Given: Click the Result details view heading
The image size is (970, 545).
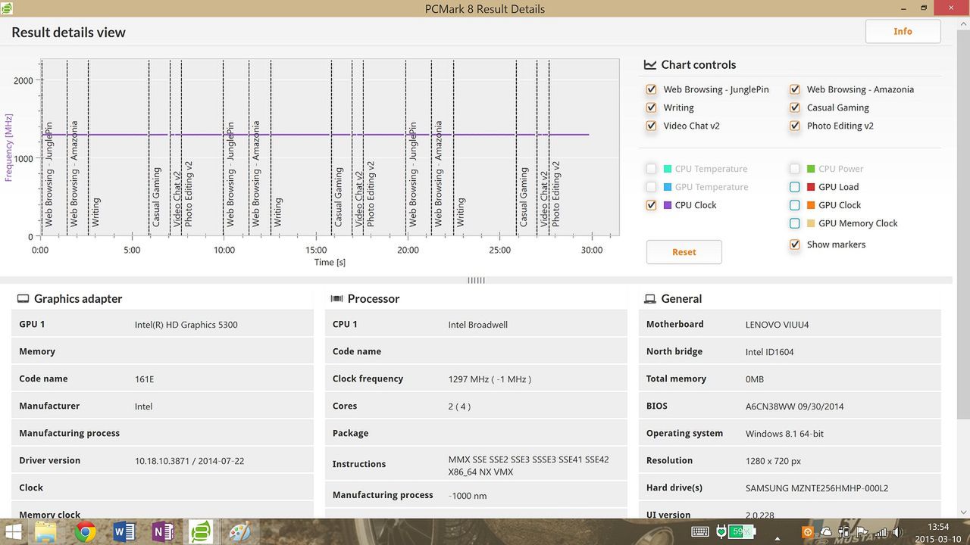Looking at the screenshot, I should tap(68, 33).
